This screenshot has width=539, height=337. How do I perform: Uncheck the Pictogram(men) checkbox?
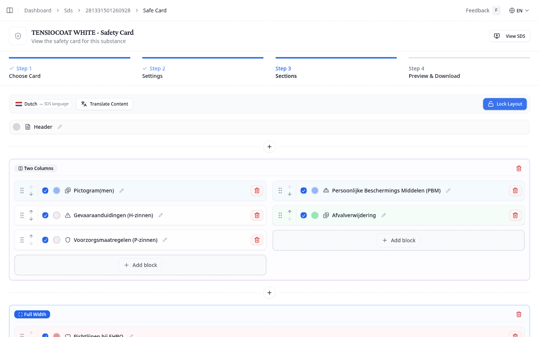click(x=45, y=191)
